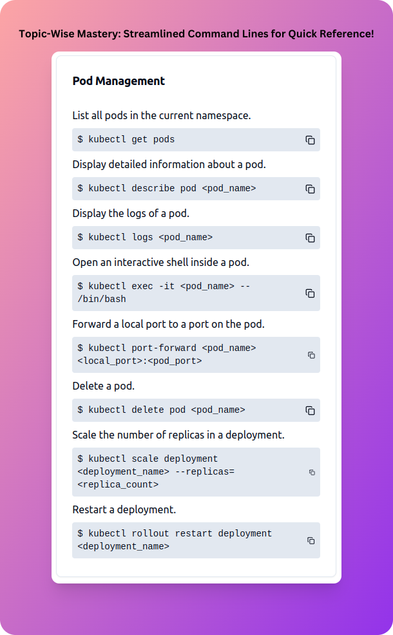The height and width of the screenshot is (635, 393).
Task: Click the Topic-Wise Mastery title text
Action: coord(196,33)
